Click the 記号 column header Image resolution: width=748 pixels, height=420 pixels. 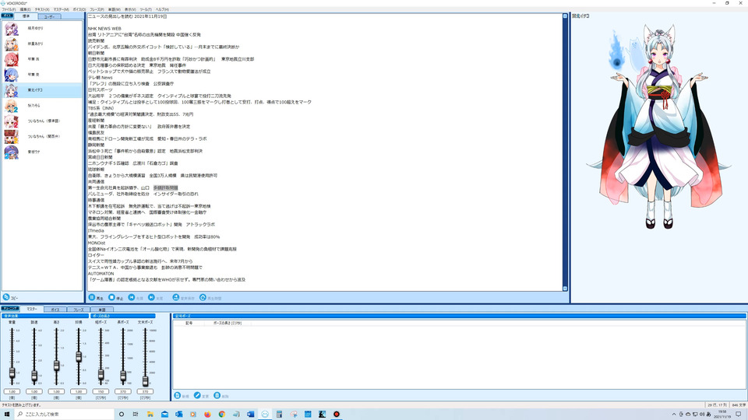(x=189, y=323)
